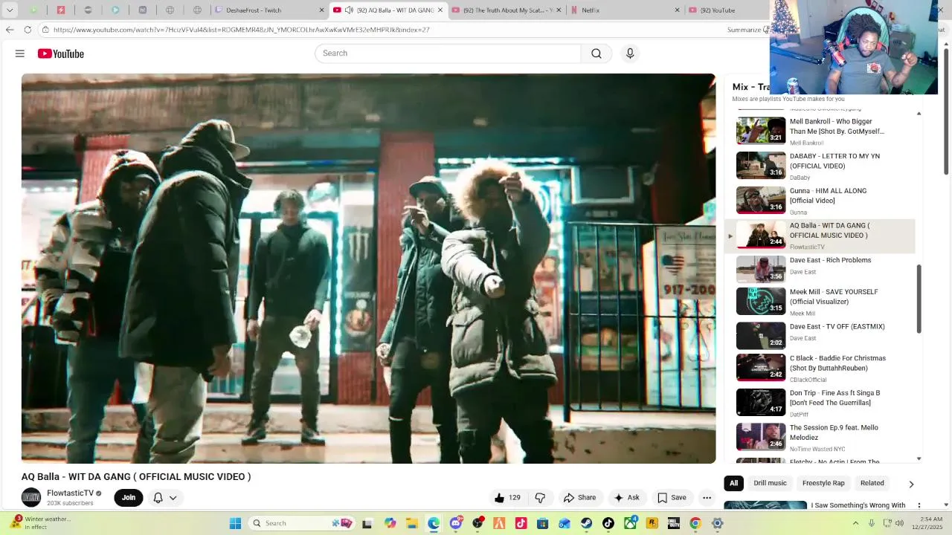Save the video to a playlist
This screenshot has width=952, height=535.
coord(672,498)
